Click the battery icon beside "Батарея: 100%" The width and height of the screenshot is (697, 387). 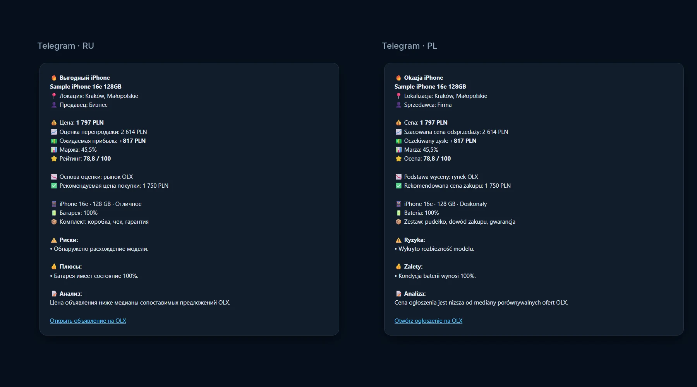[x=54, y=213]
